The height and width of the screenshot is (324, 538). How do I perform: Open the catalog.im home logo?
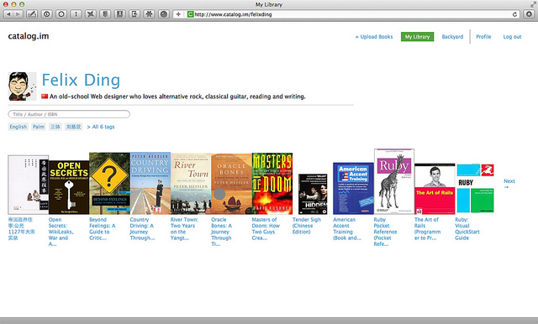coord(29,36)
